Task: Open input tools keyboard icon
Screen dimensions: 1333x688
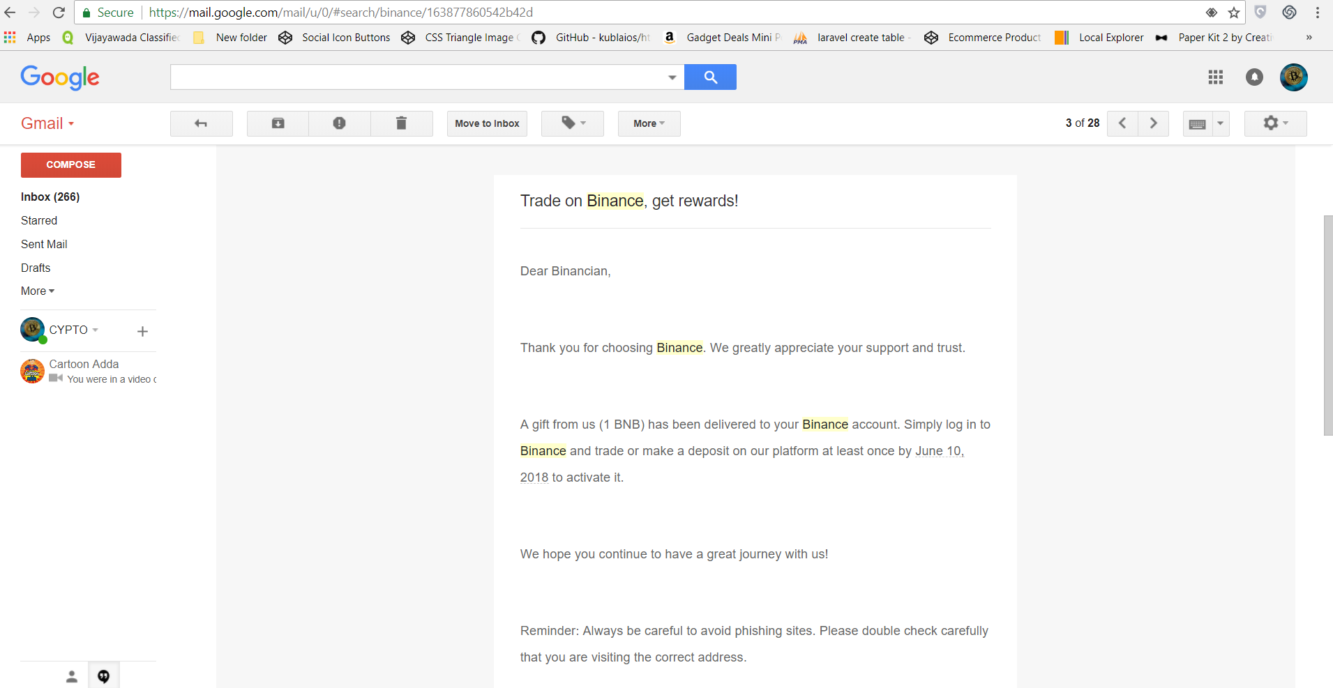Action: (x=1198, y=124)
